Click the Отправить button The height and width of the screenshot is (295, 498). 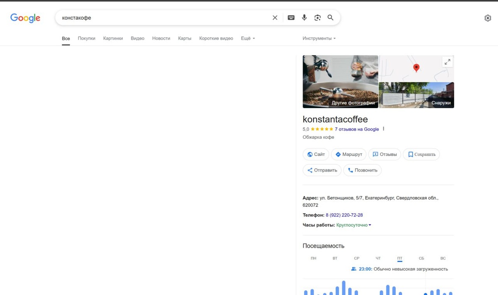[322, 170]
